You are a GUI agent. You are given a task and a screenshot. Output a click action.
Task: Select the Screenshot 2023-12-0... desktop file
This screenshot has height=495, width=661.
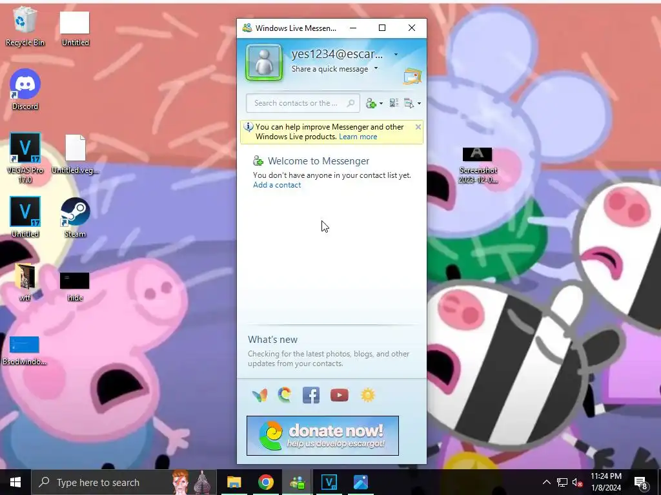click(478, 166)
